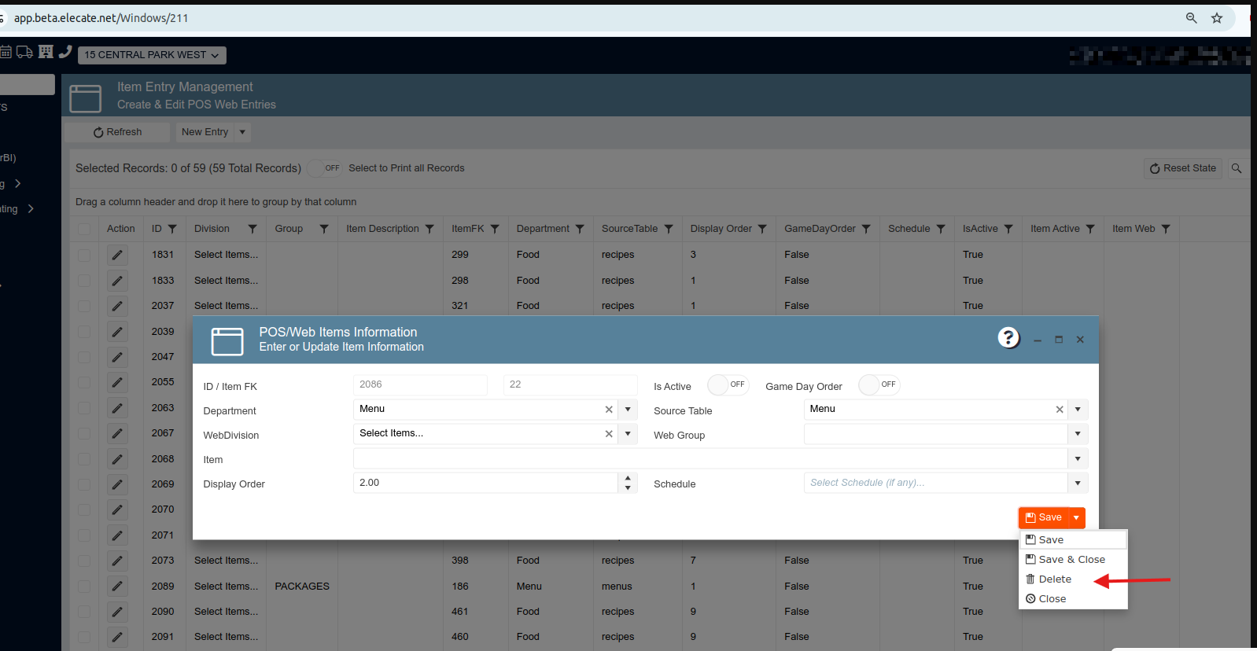Viewport: 1257px width, 651px height.
Task: Expand the Web Group dropdown
Action: click(1078, 434)
